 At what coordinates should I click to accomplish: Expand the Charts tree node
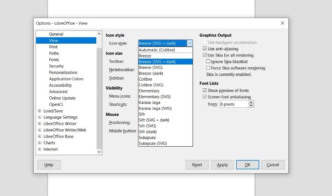[39, 143]
